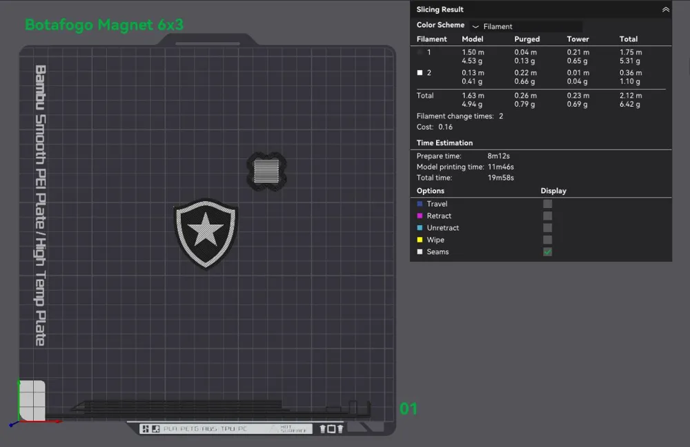The width and height of the screenshot is (690, 447).
Task: Click the cyan Unretract color swatch
Action: click(x=420, y=227)
